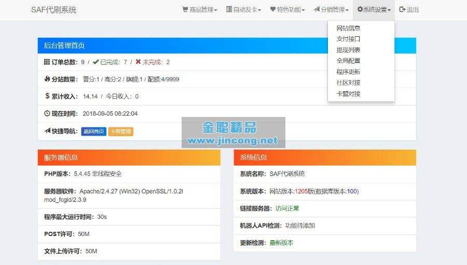Image resolution: width=467 pixels, height=265 pixels.
Task: Click the 服务器信息 panel header
Action: coord(129,157)
